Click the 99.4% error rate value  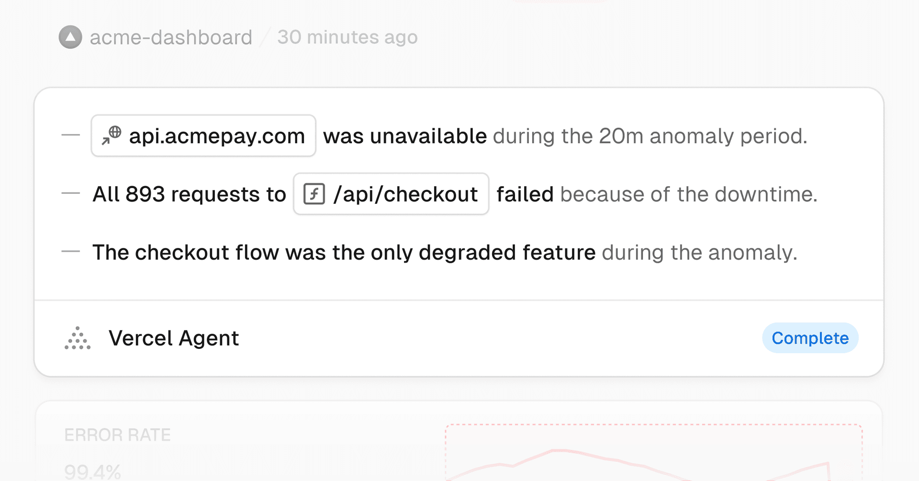coord(92,472)
